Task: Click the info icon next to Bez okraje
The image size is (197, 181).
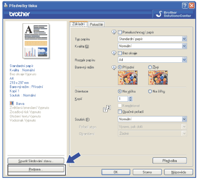Action: pyautogui.click(x=114, y=53)
